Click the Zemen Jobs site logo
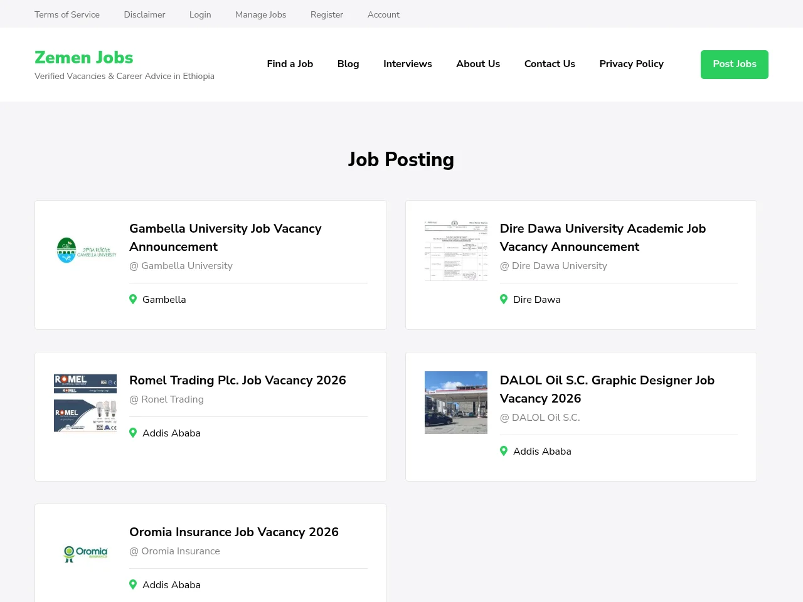 tap(84, 58)
